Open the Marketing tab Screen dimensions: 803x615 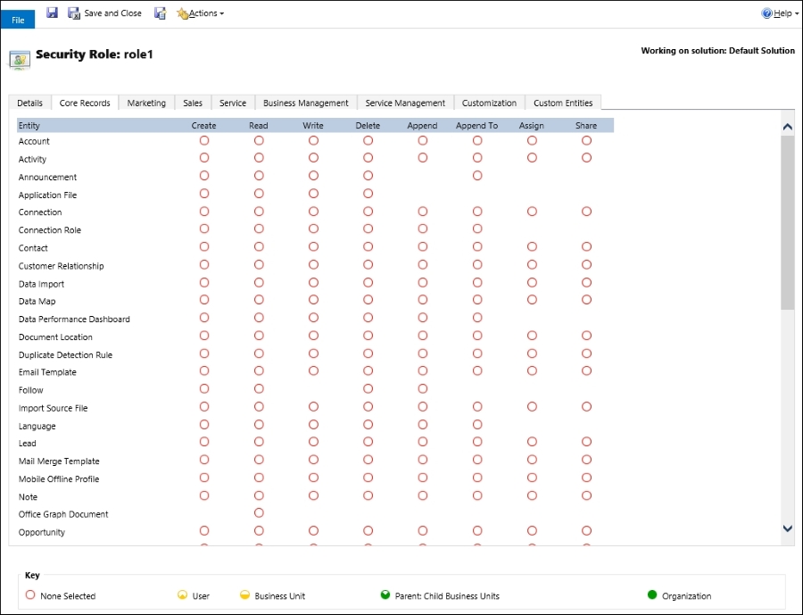146,103
